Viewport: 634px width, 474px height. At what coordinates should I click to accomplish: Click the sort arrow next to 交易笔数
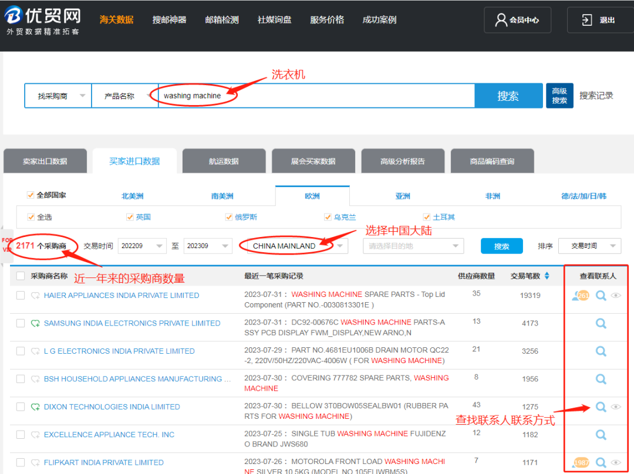(547, 276)
